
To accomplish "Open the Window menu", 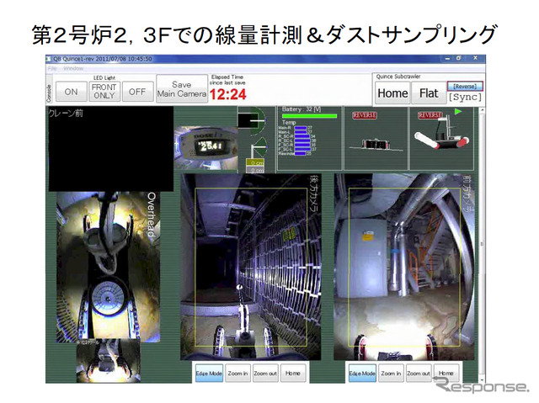I will point(73,68).
